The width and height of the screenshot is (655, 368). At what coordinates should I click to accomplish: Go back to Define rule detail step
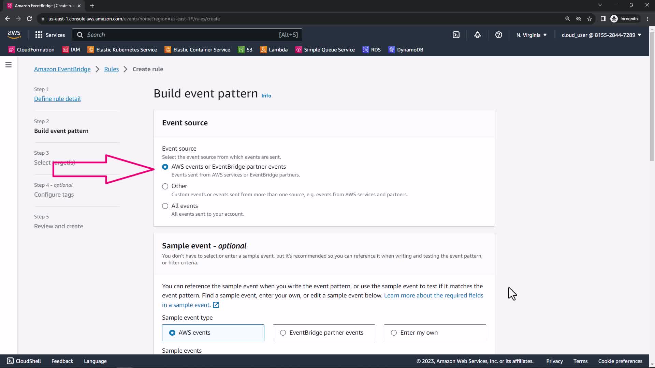point(57,99)
